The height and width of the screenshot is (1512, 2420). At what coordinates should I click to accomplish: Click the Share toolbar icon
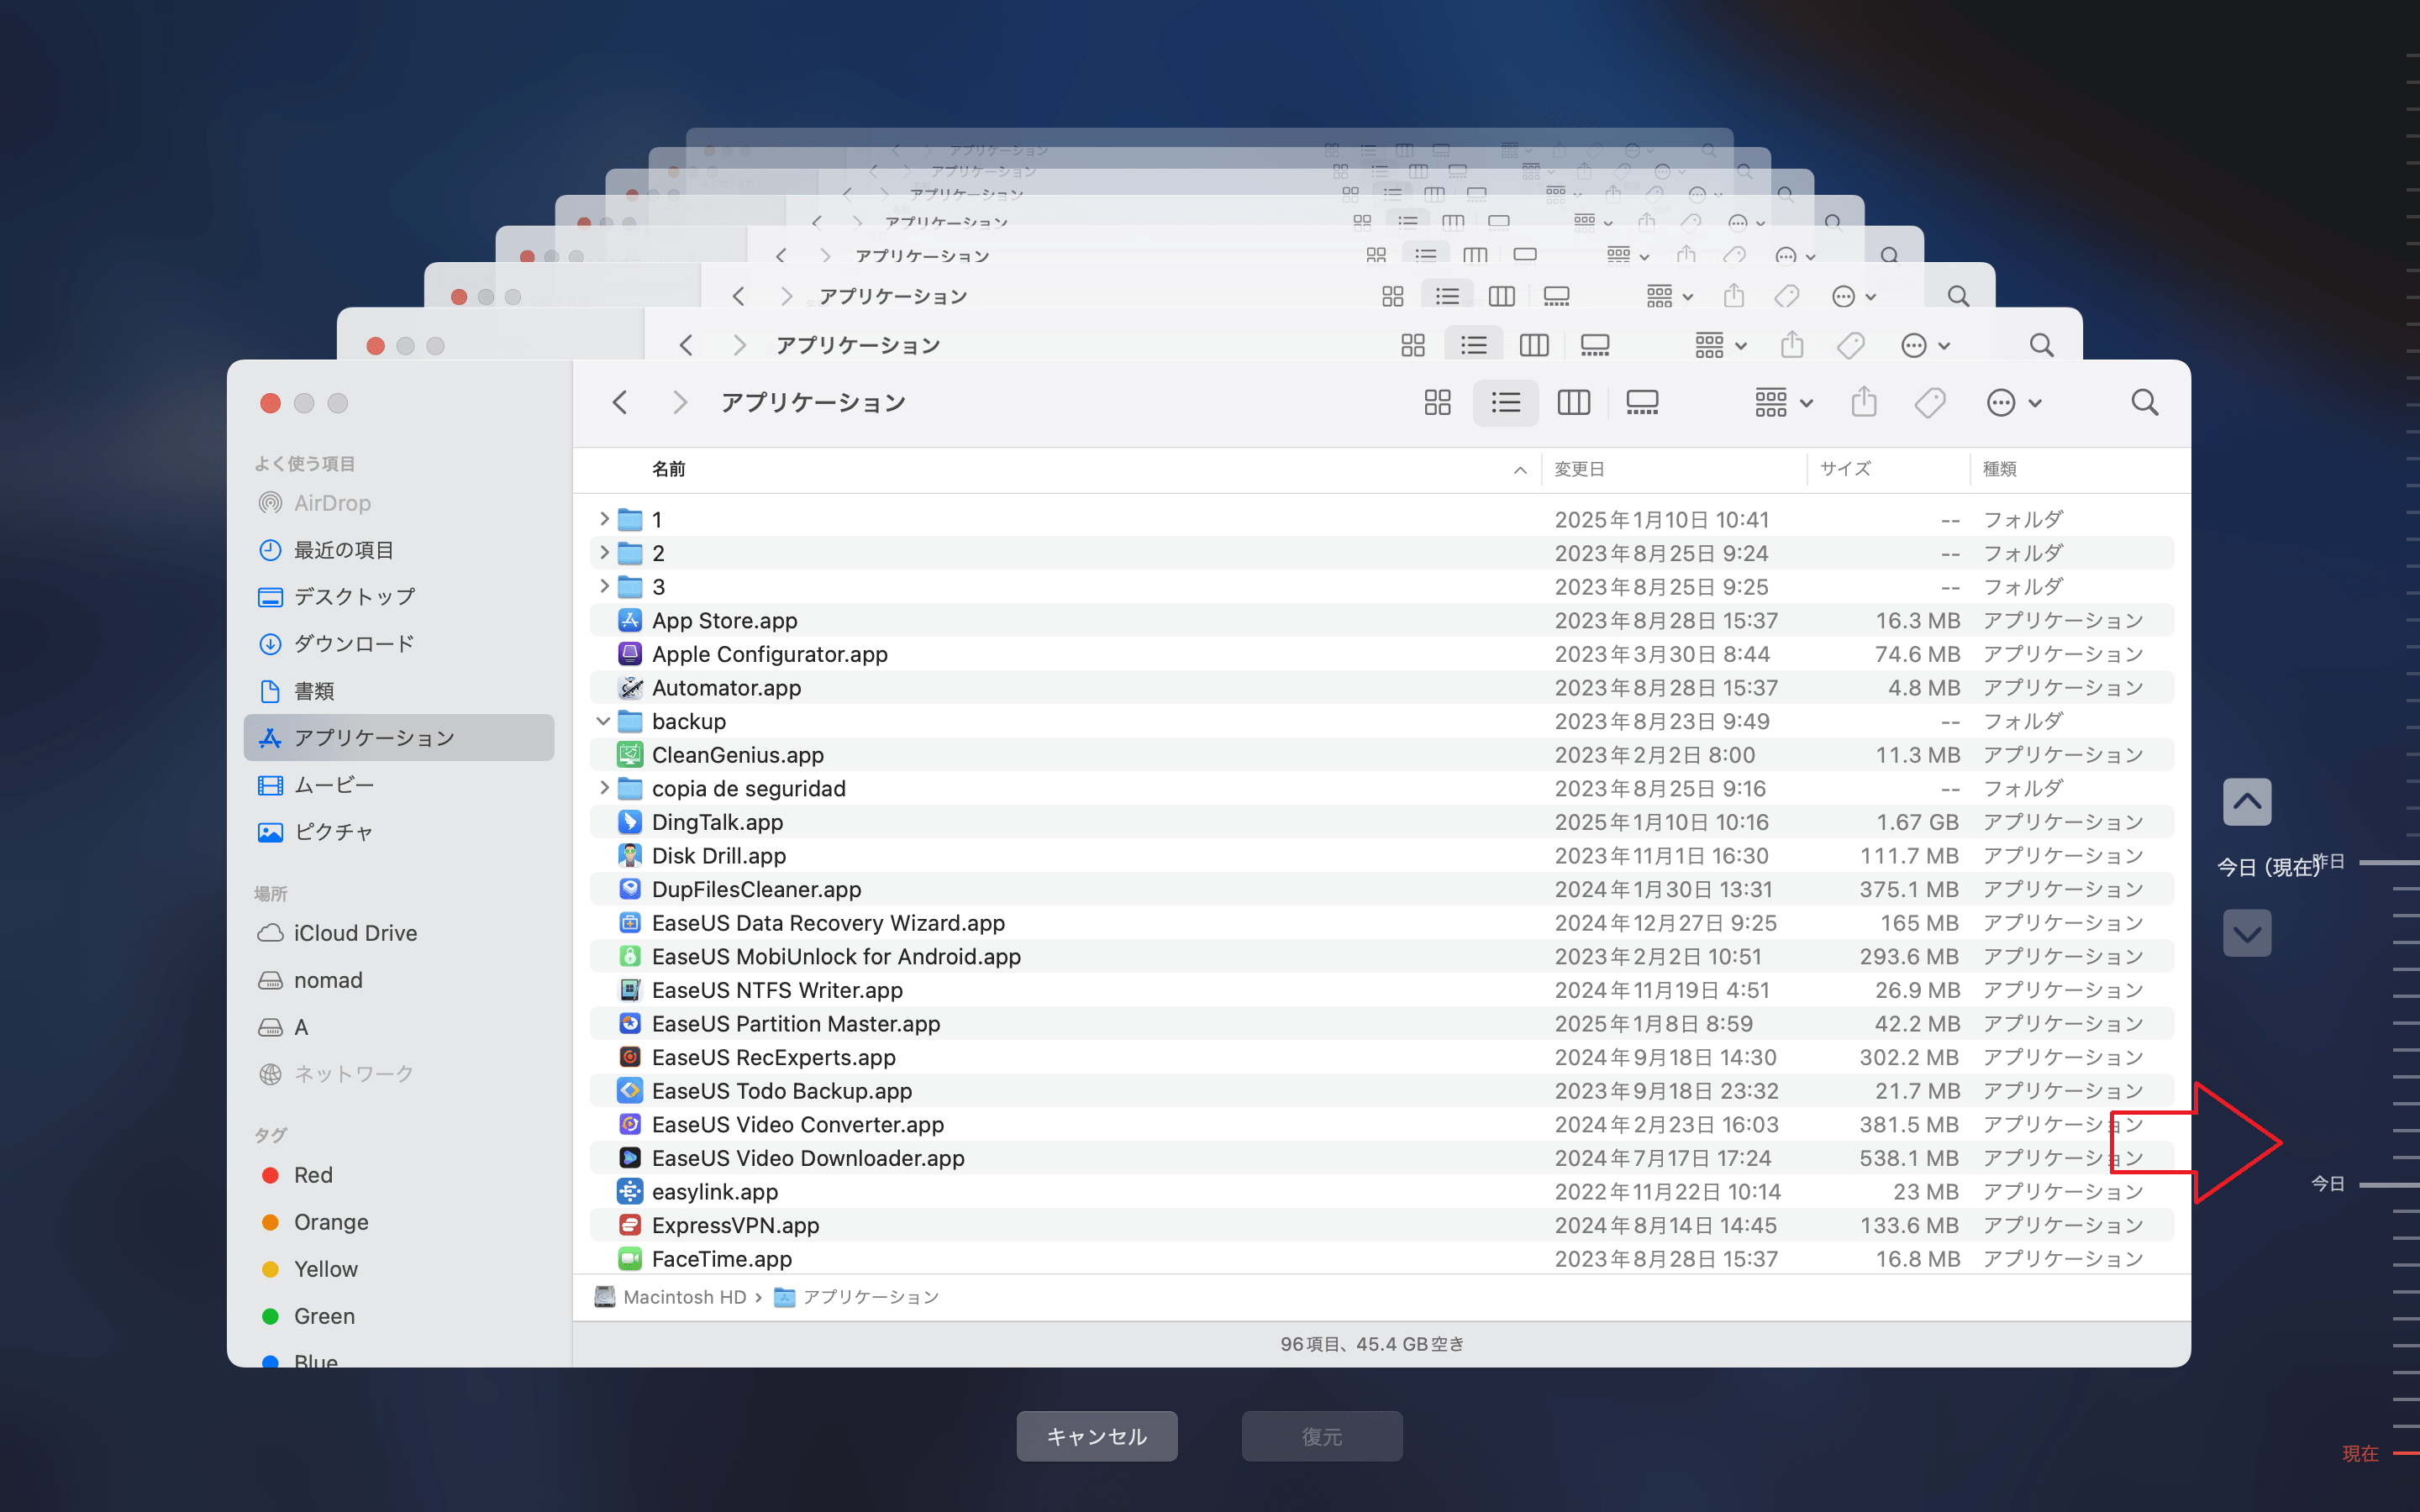[x=1863, y=403]
